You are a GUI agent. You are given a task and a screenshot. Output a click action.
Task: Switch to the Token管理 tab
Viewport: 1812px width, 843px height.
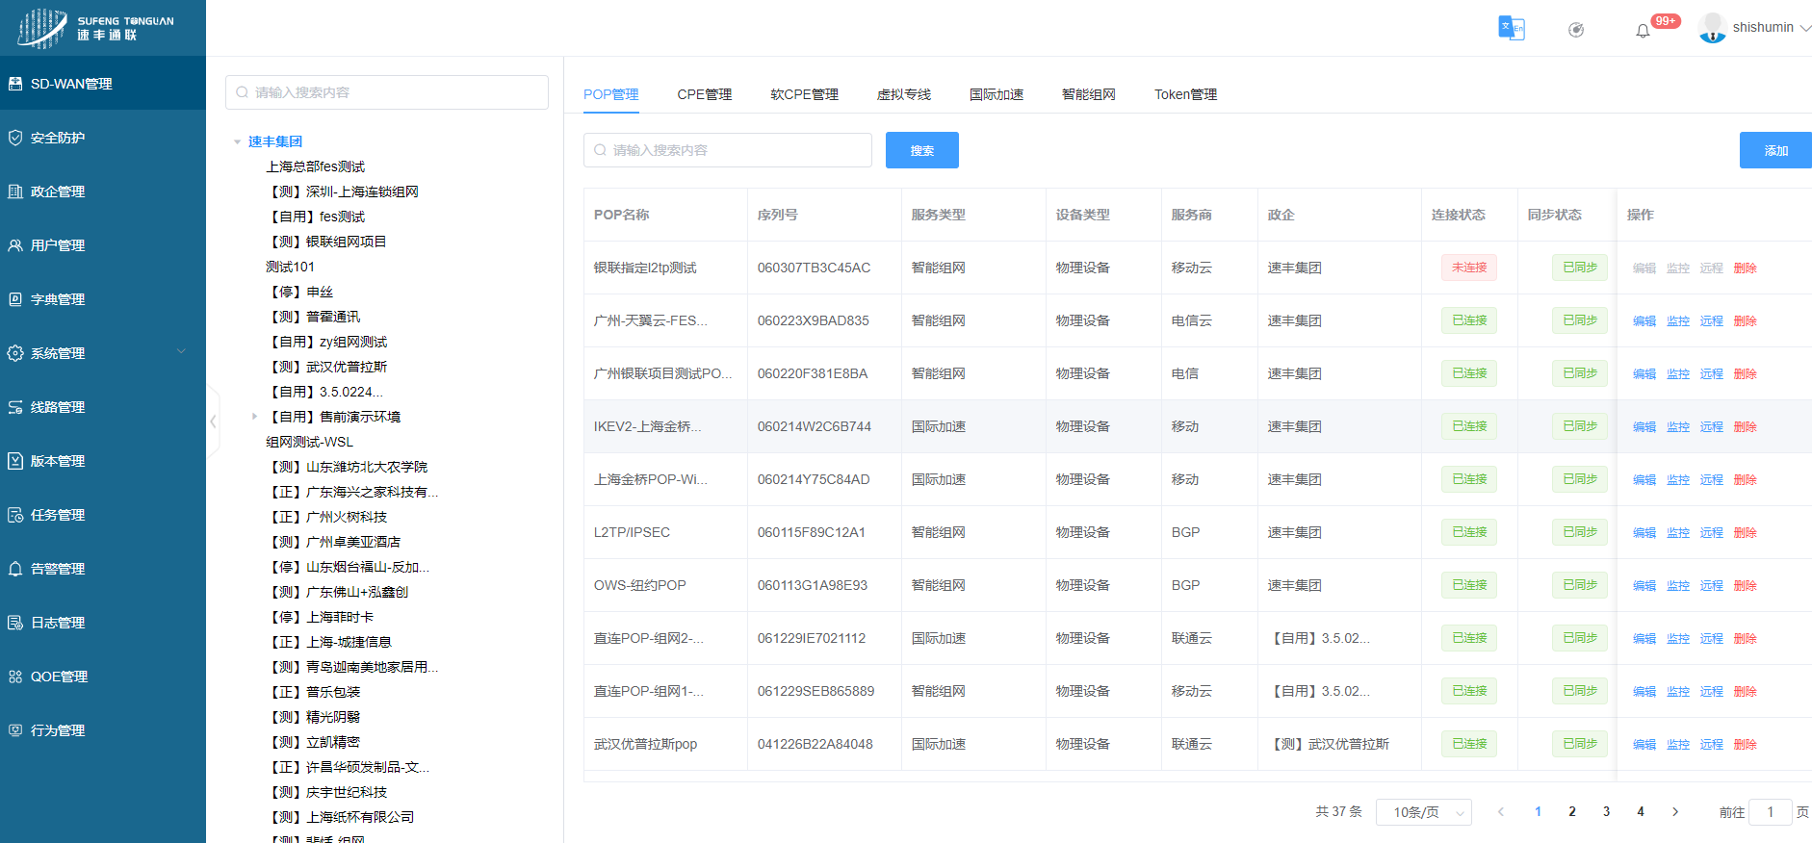point(1186,94)
